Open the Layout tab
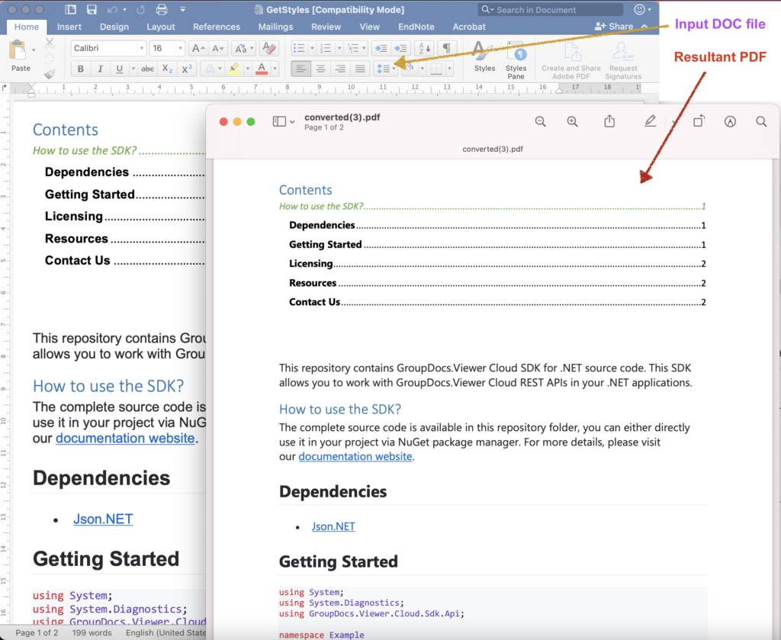This screenshot has width=781, height=640. tap(161, 27)
